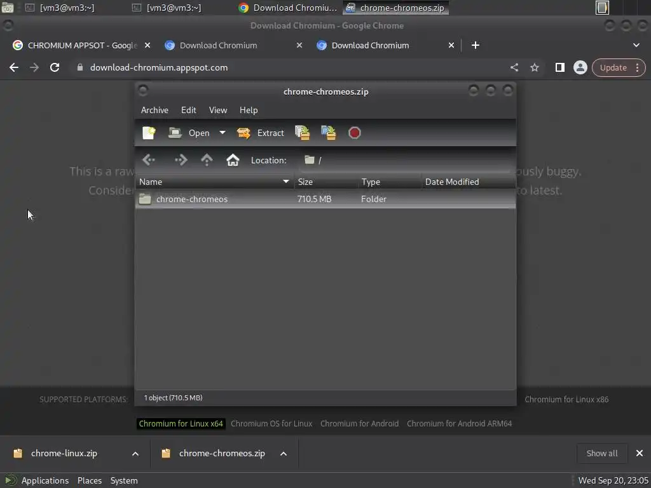The height and width of the screenshot is (488, 651).
Task: Sort by Name column header
Action: (x=215, y=182)
